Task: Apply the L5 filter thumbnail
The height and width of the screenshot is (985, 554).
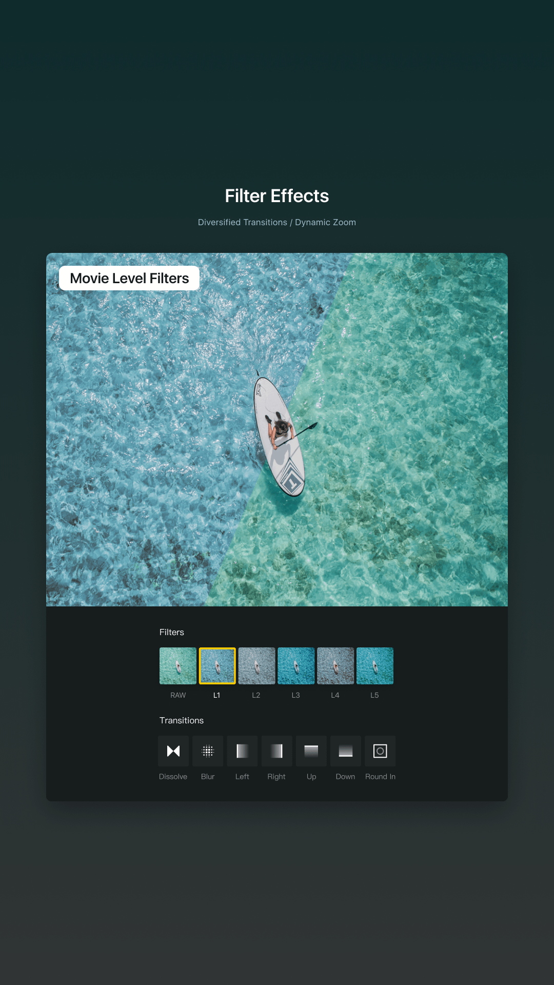Action: (375, 666)
